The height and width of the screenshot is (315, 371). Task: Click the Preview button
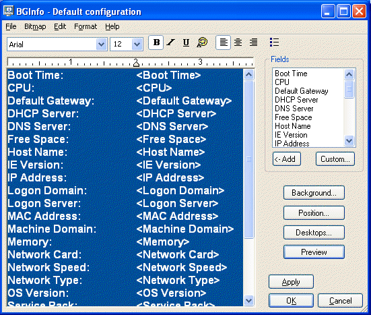click(x=314, y=252)
